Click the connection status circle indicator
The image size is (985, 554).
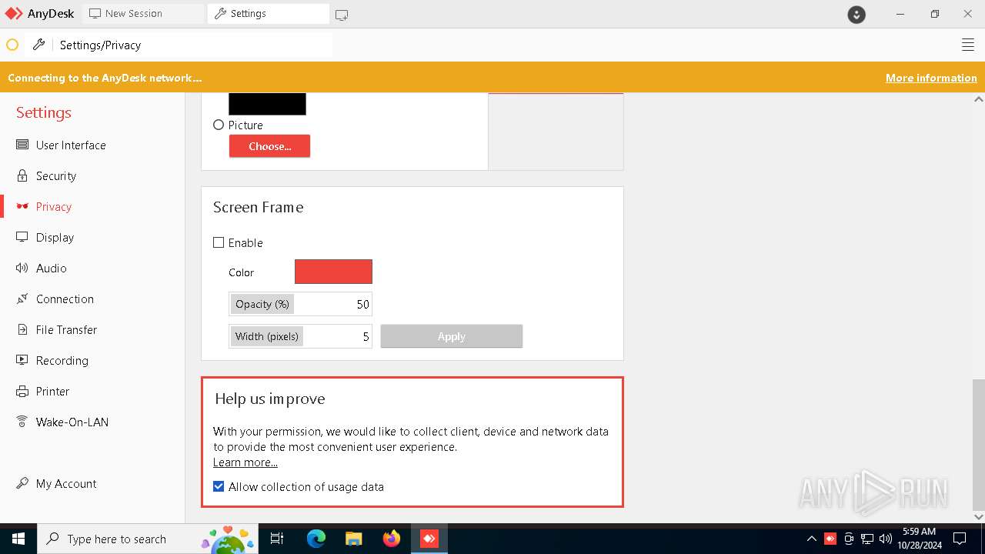click(12, 45)
